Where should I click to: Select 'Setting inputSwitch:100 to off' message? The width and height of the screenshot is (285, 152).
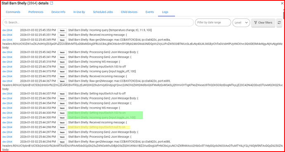[97, 67]
